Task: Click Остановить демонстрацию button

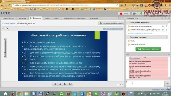Action: pyautogui.click(x=111, y=23)
